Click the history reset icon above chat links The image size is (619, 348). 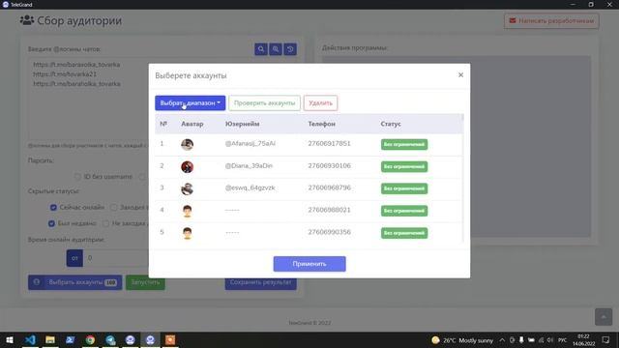(290, 49)
